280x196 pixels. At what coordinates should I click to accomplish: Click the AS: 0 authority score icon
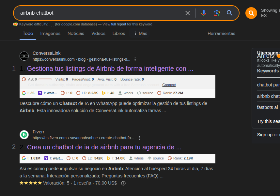tap(24, 79)
